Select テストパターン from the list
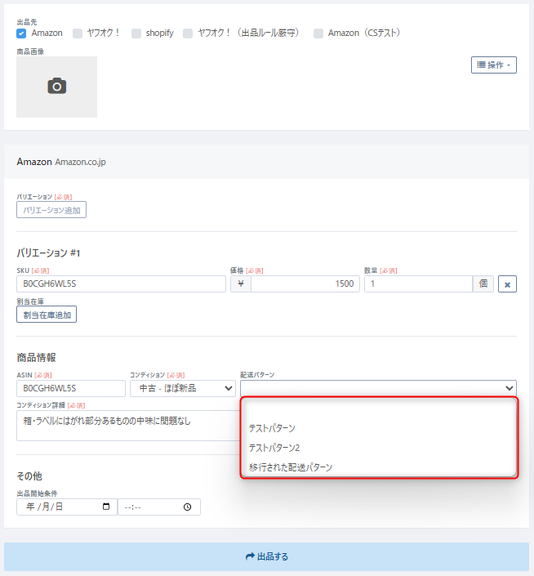 coord(272,427)
